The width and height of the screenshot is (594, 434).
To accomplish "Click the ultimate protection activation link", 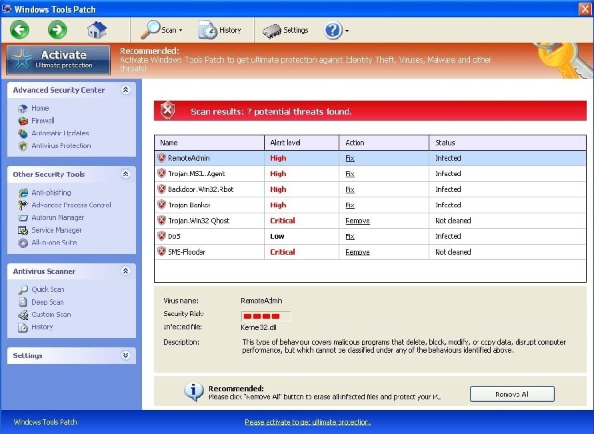I will pyautogui.click(x=307, y=421).
